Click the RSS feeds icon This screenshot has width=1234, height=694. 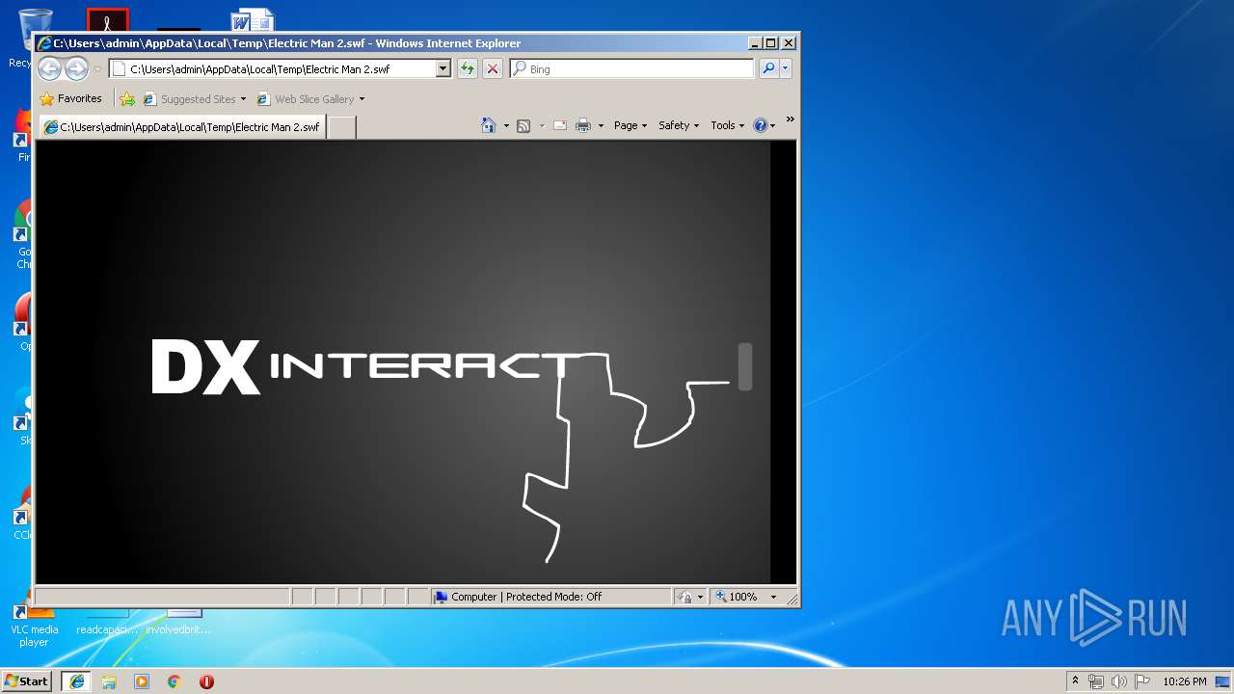523,125
